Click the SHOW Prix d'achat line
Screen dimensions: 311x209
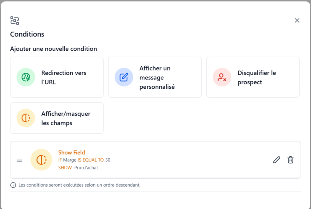pos(78,168)
